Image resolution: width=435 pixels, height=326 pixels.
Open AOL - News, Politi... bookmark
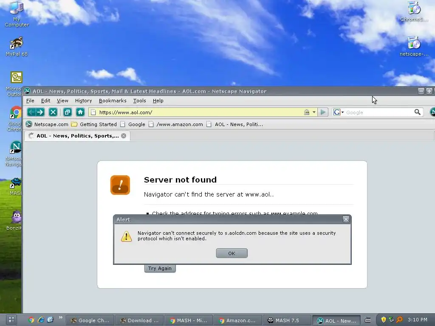coord(234,124)
